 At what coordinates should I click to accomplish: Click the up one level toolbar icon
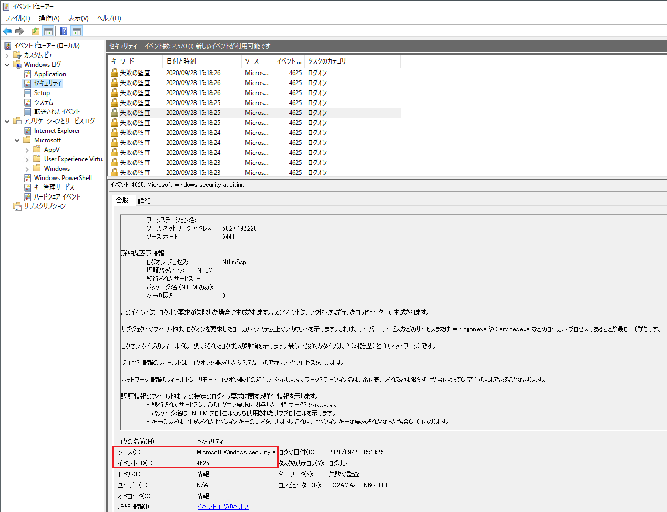pyautogui.click(x=35, y=31)
